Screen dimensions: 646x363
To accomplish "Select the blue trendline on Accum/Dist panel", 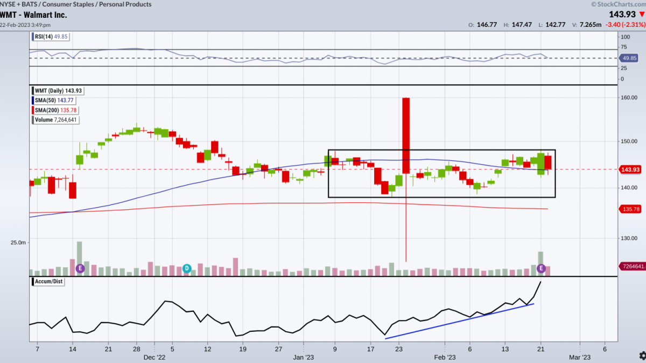I will coord(459,321).
